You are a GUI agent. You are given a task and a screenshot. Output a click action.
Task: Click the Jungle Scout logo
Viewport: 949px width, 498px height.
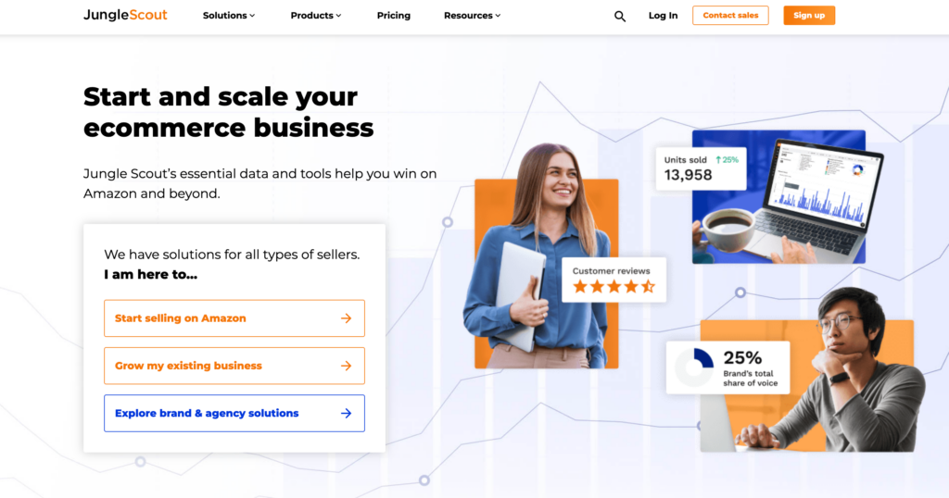pos(125,15)
